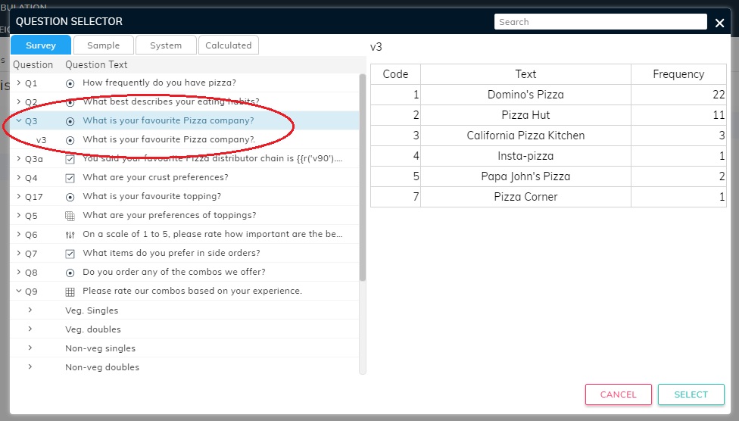This screenshot has width=739, height=421.
Task: Click the checkbox icon for Q7
Action: [70, 254]
